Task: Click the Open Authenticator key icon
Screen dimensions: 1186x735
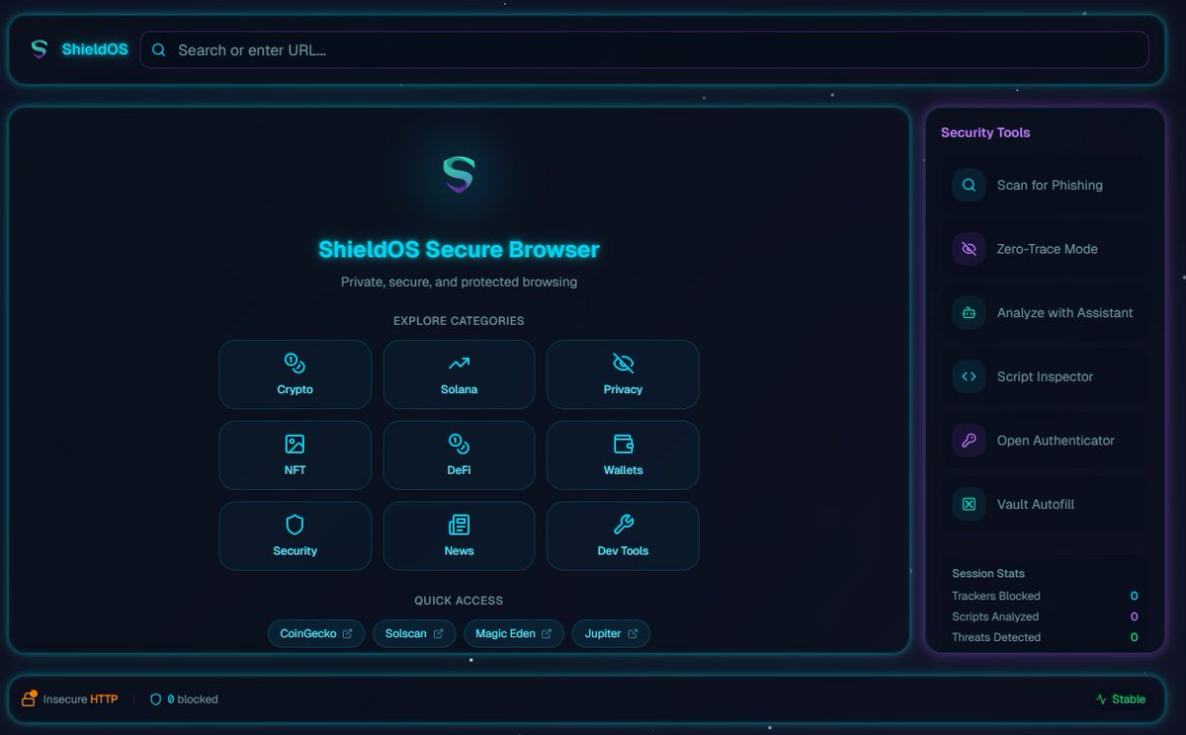Action: pos(969,441)
